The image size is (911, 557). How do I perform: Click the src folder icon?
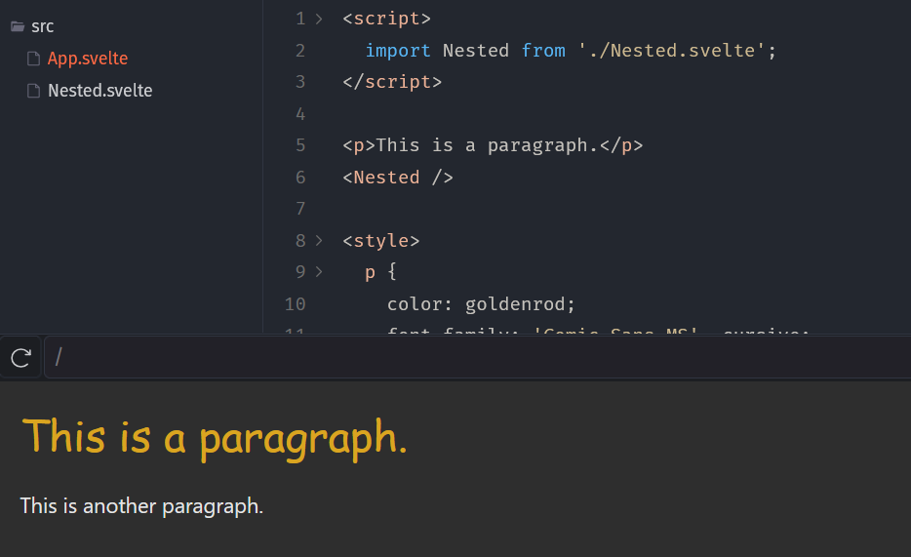click(x=18, y=26)
